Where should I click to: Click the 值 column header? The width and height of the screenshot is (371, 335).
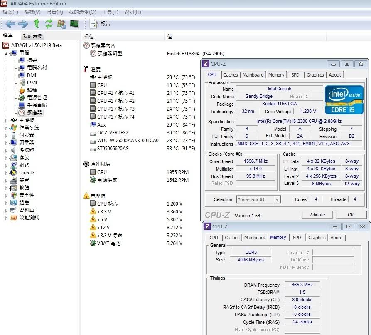[x=245, y=37]
